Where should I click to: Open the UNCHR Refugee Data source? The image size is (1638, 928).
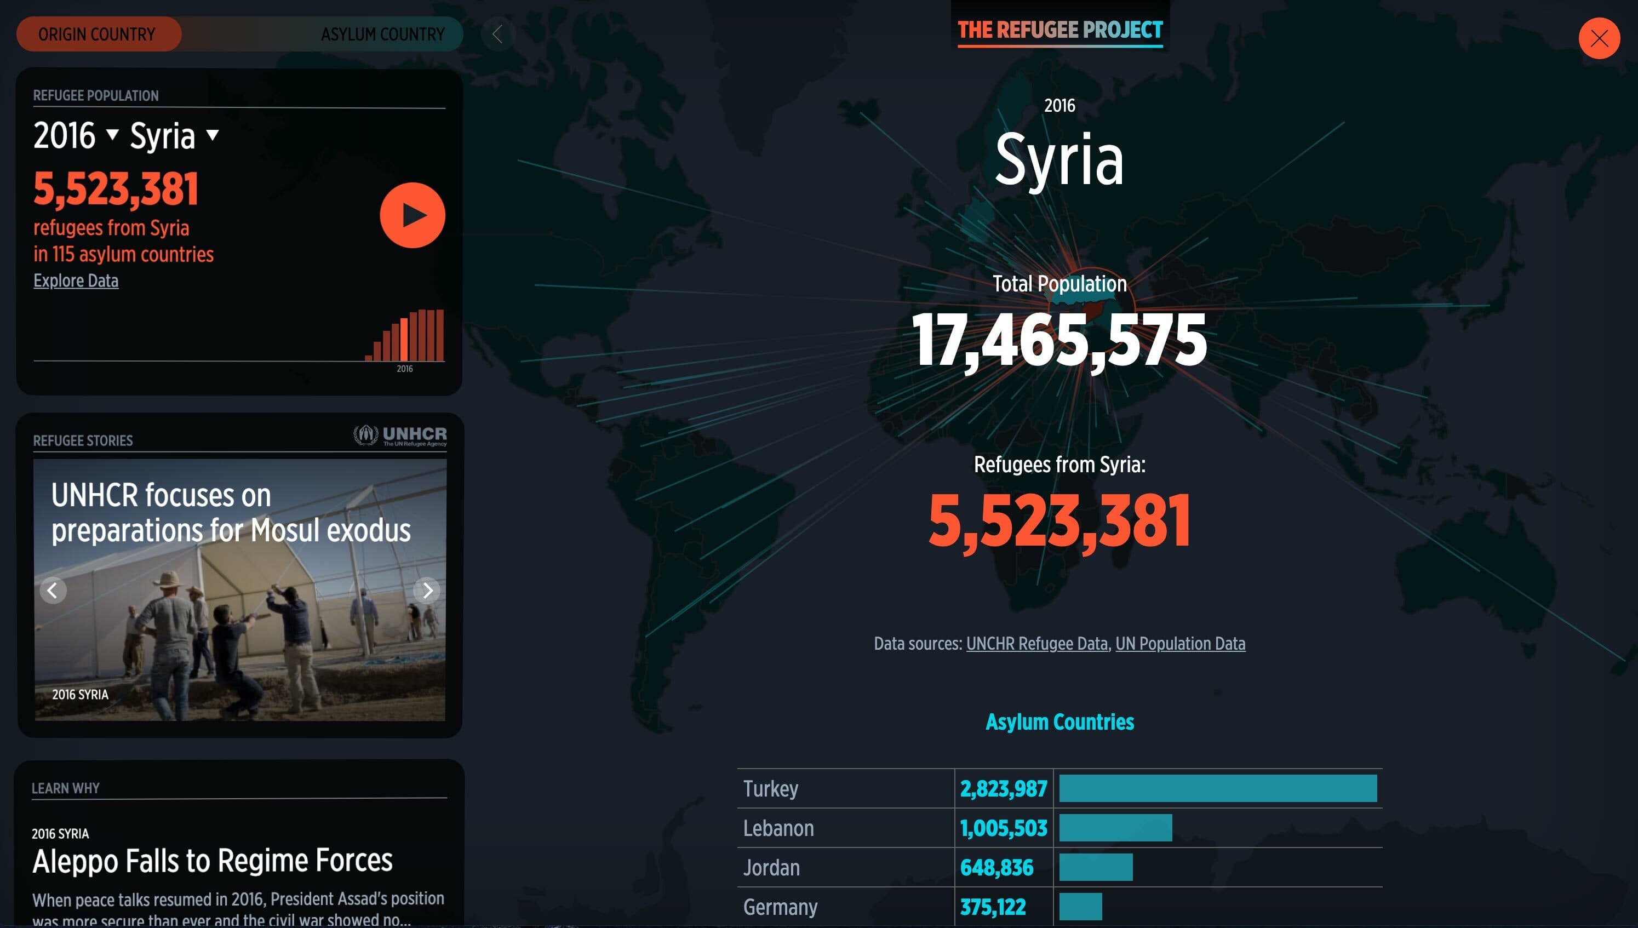[1037, 644]
